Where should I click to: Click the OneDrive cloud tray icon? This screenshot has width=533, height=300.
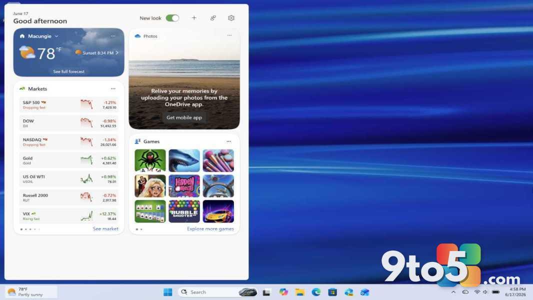click(x=465, y=292)
